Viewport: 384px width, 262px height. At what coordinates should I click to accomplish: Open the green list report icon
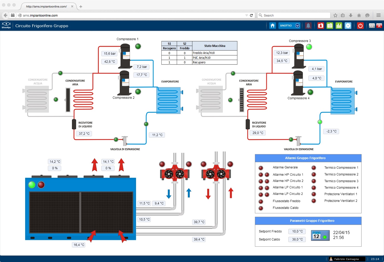(330, 26)
